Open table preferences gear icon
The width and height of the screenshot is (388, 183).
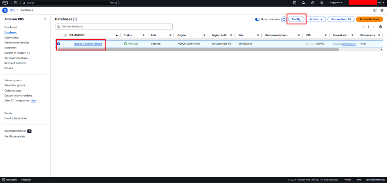[381, 27]
